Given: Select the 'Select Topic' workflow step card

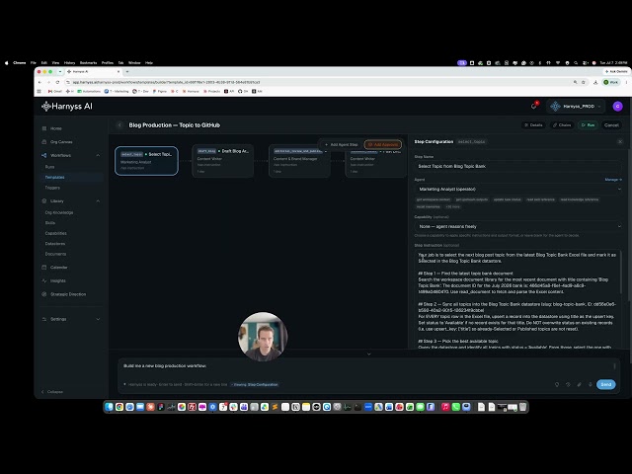Looking at the screenshot, I should pyautogui.click(x=146, y=161).
